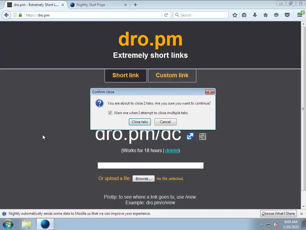Switch to the Nightly Start Page tab
Screen dimensions: 306x230
pos(91,5)
